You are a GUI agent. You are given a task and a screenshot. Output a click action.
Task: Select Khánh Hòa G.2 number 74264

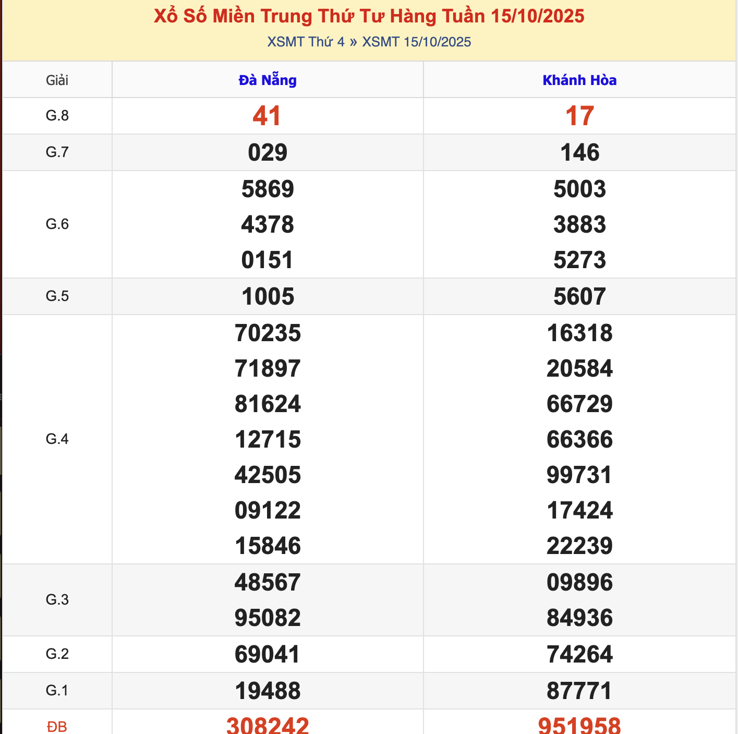[x=579, y=655]
